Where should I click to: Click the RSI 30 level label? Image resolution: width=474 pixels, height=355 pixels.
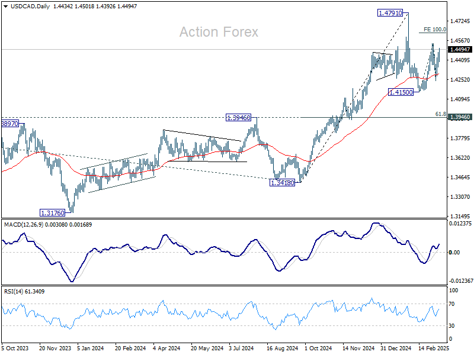click(x=451, y=326)
